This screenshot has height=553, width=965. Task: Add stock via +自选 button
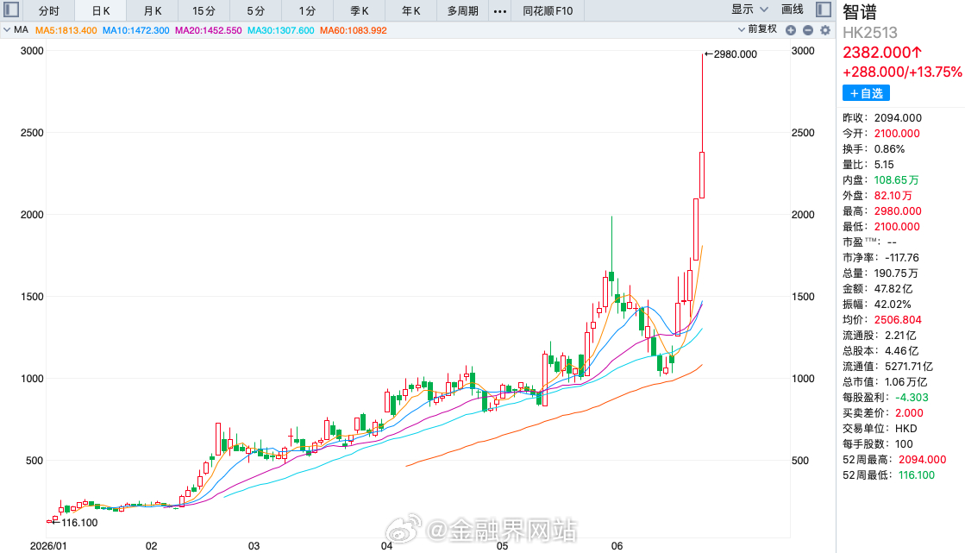[x=866, y=93]
